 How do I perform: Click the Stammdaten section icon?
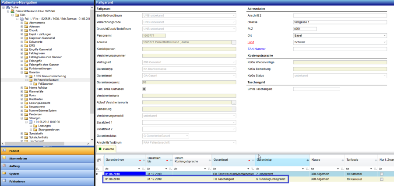[x=4, y=158]
